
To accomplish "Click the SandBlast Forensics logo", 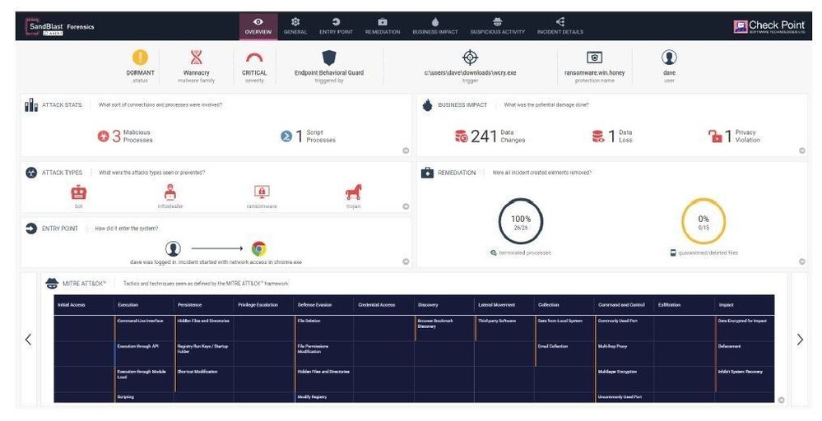I will click(60, 26).
